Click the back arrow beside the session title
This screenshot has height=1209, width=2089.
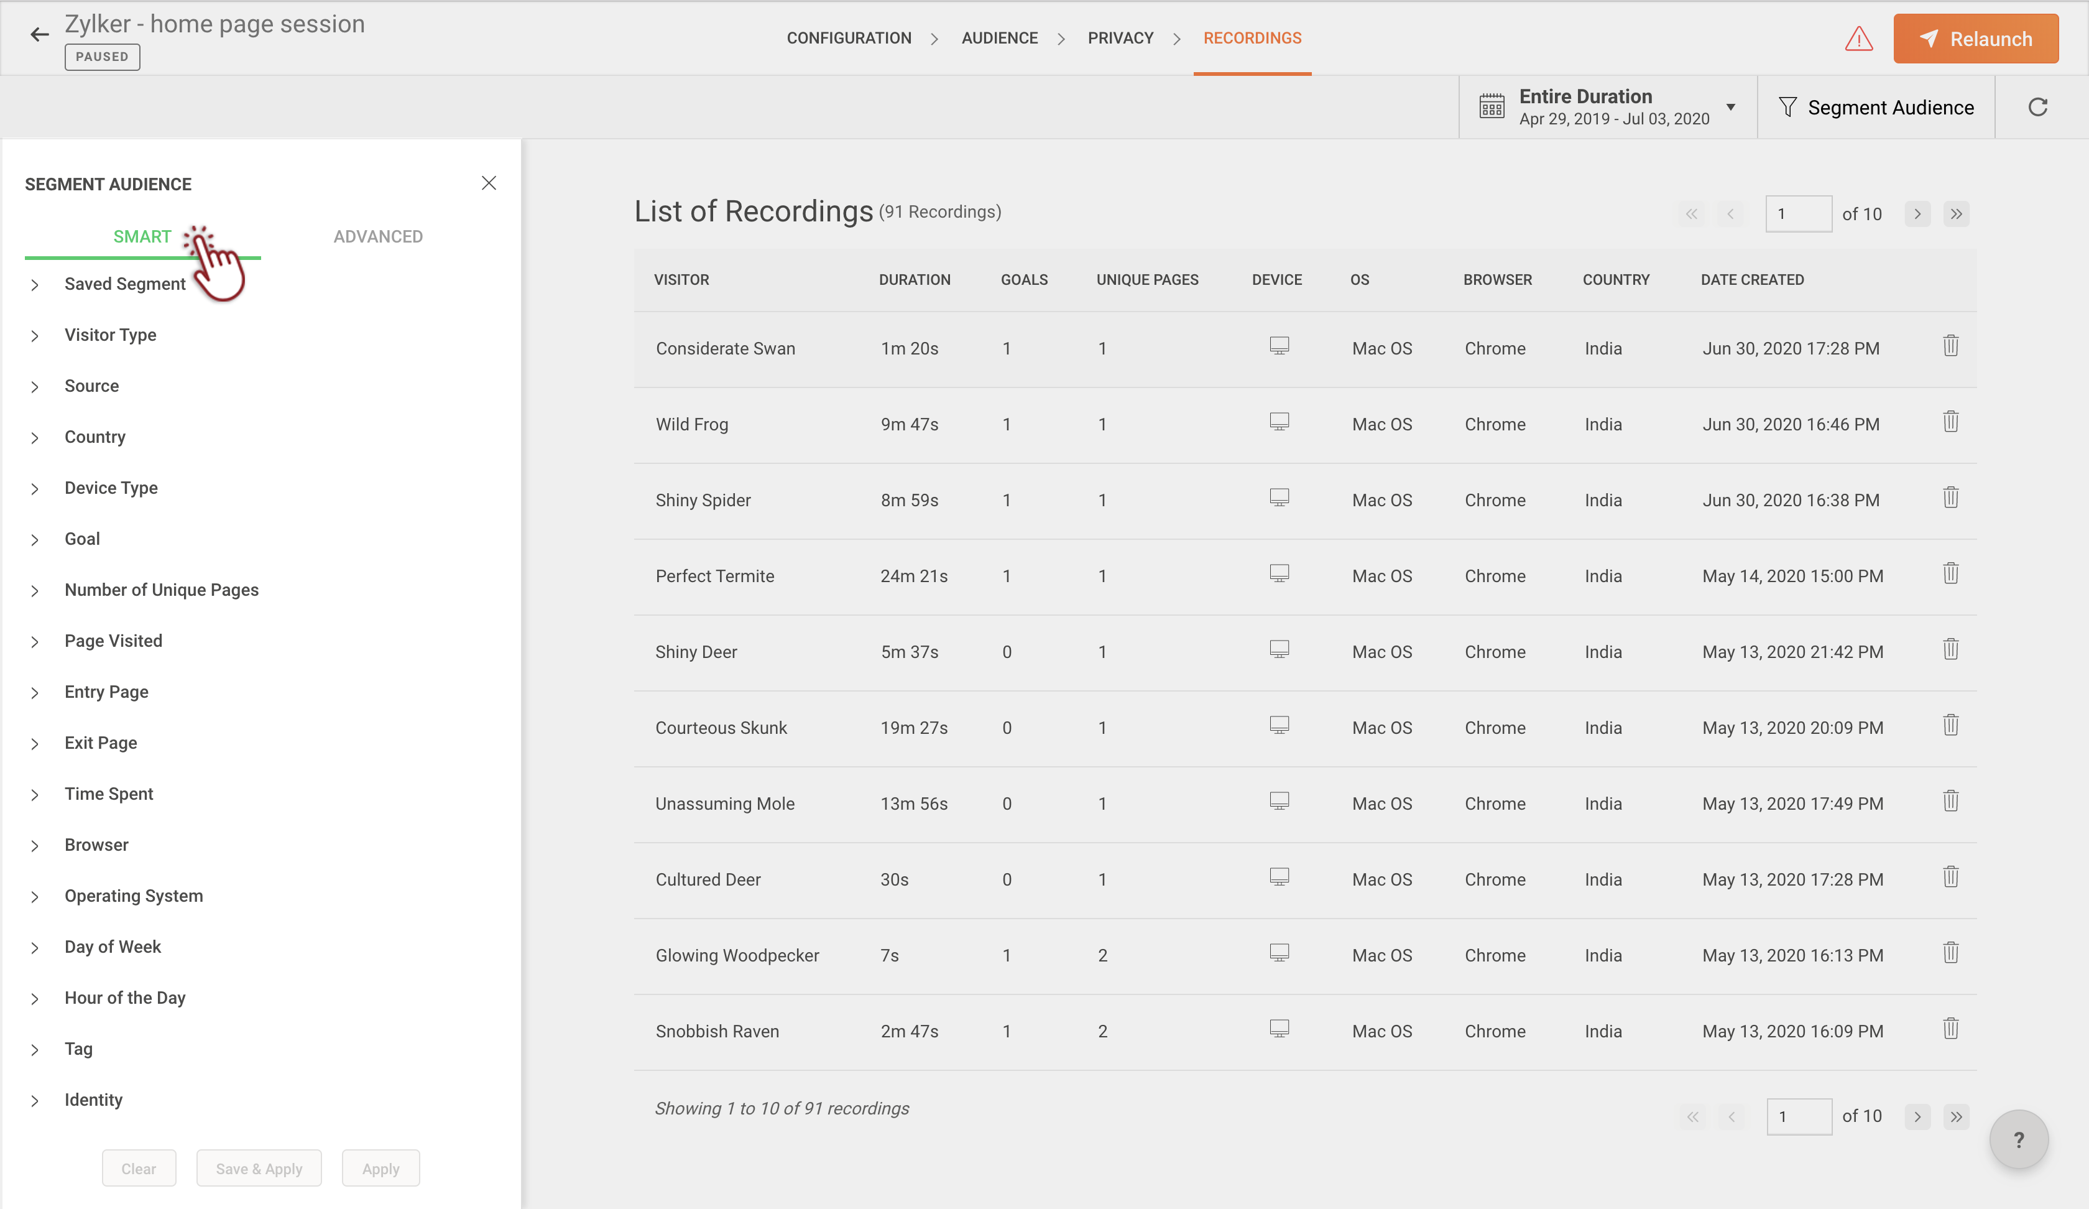(x=39, y=34)
